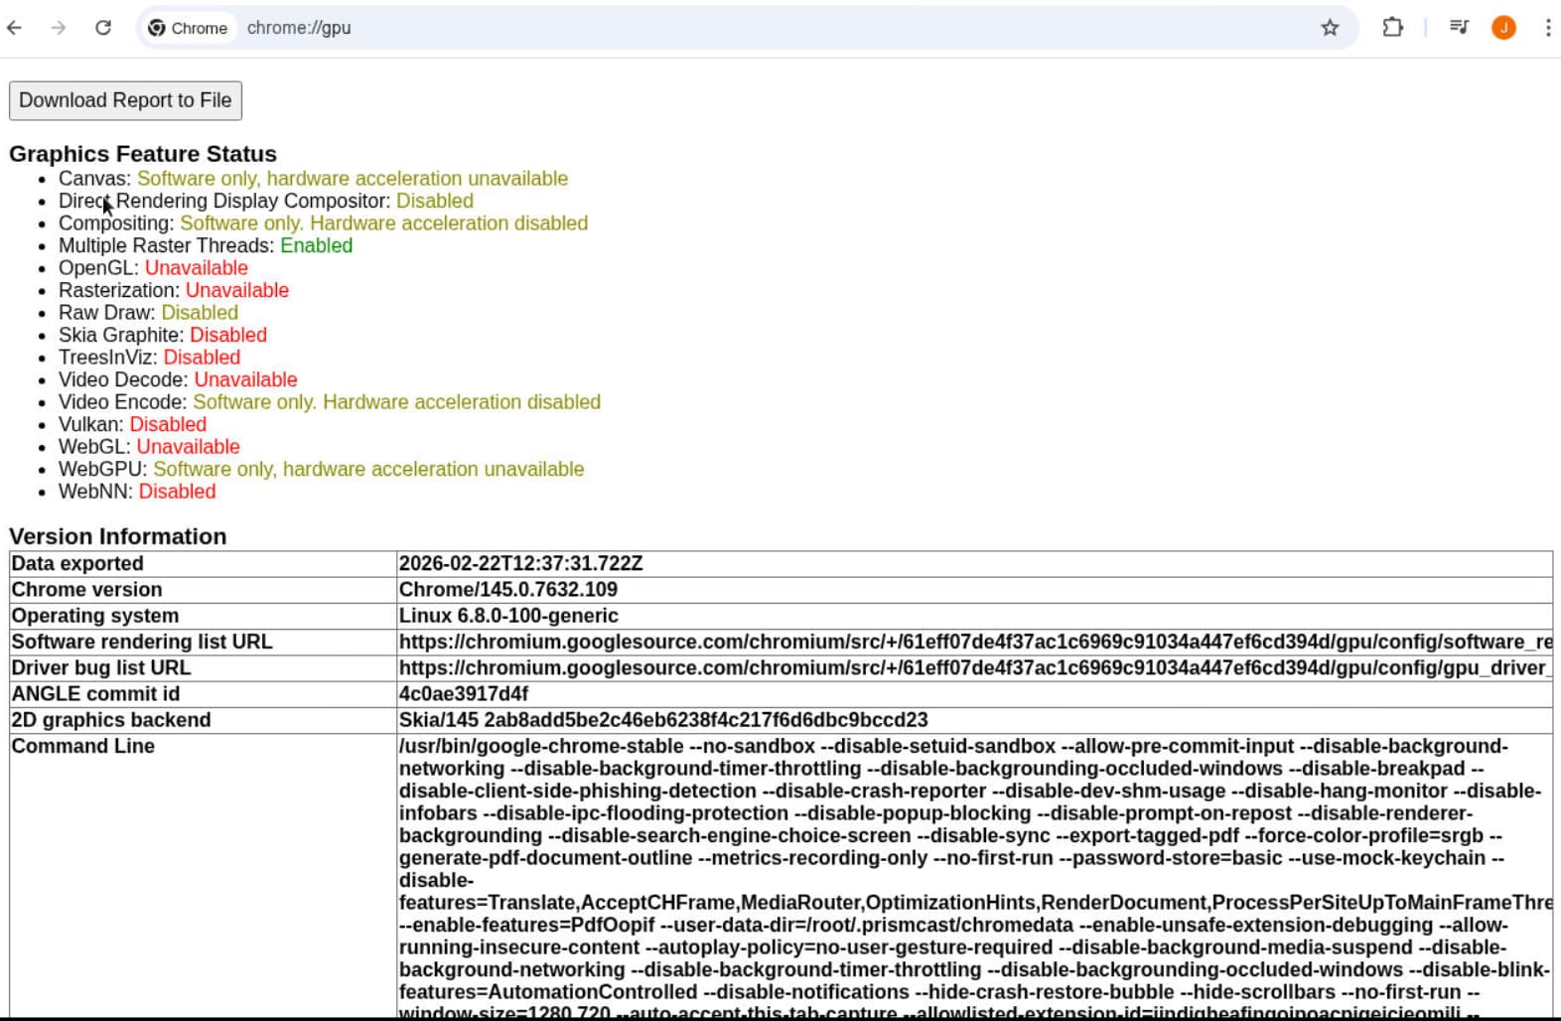Bookmark this page with the star icon

click(1330, 28)
